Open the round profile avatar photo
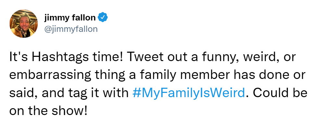This screenshot has height=128, width=331. (24, 23)
